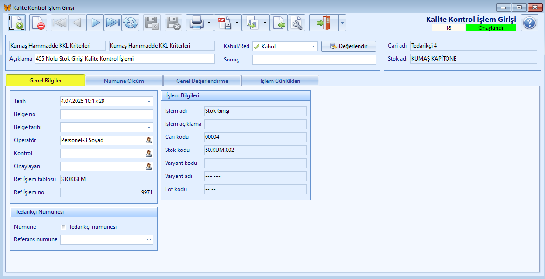Click the Değerlendir button

pyautogui.click(x=349, y=46)
